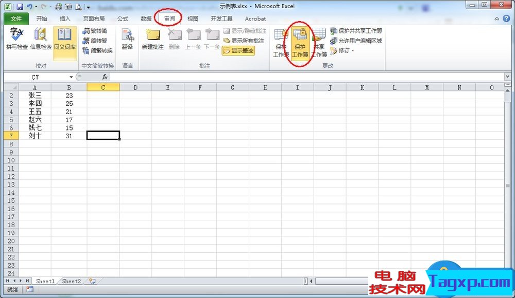The height and width of the screenshot is (298, 515).
Task: Select cell containing 赵六
Action: pos(35,120)
